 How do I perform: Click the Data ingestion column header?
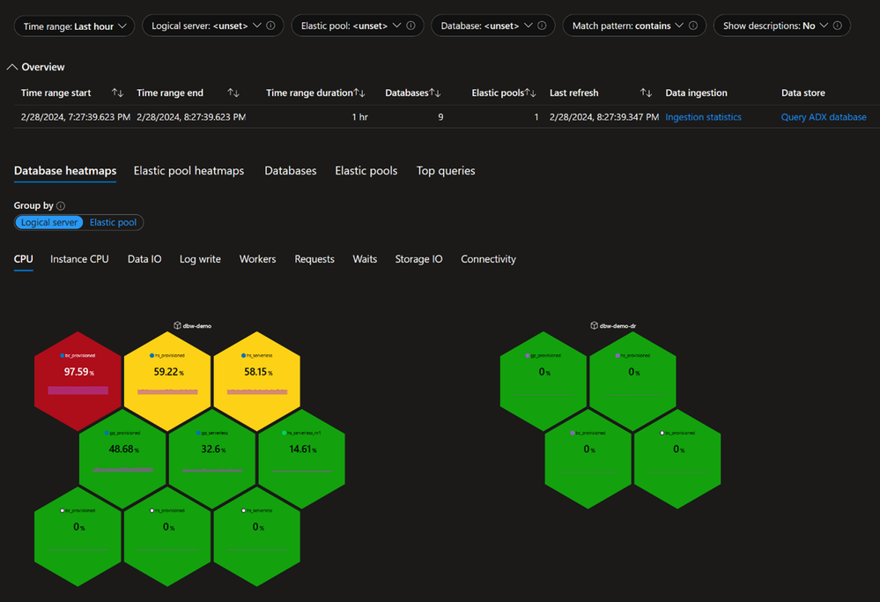696,93
